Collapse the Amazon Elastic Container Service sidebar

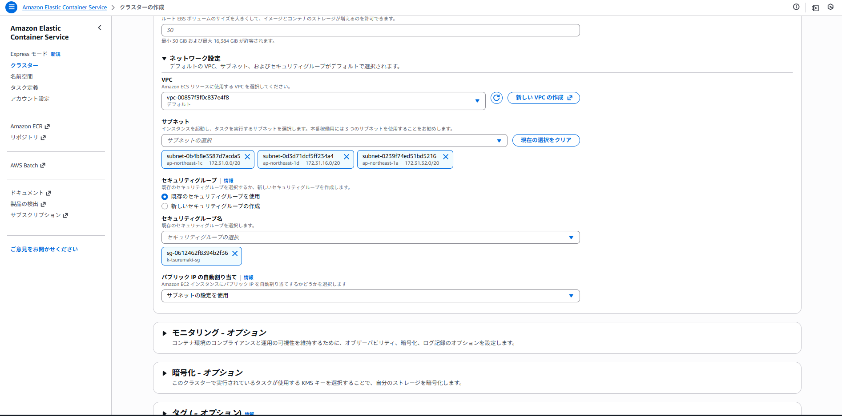tap(100, 28)
